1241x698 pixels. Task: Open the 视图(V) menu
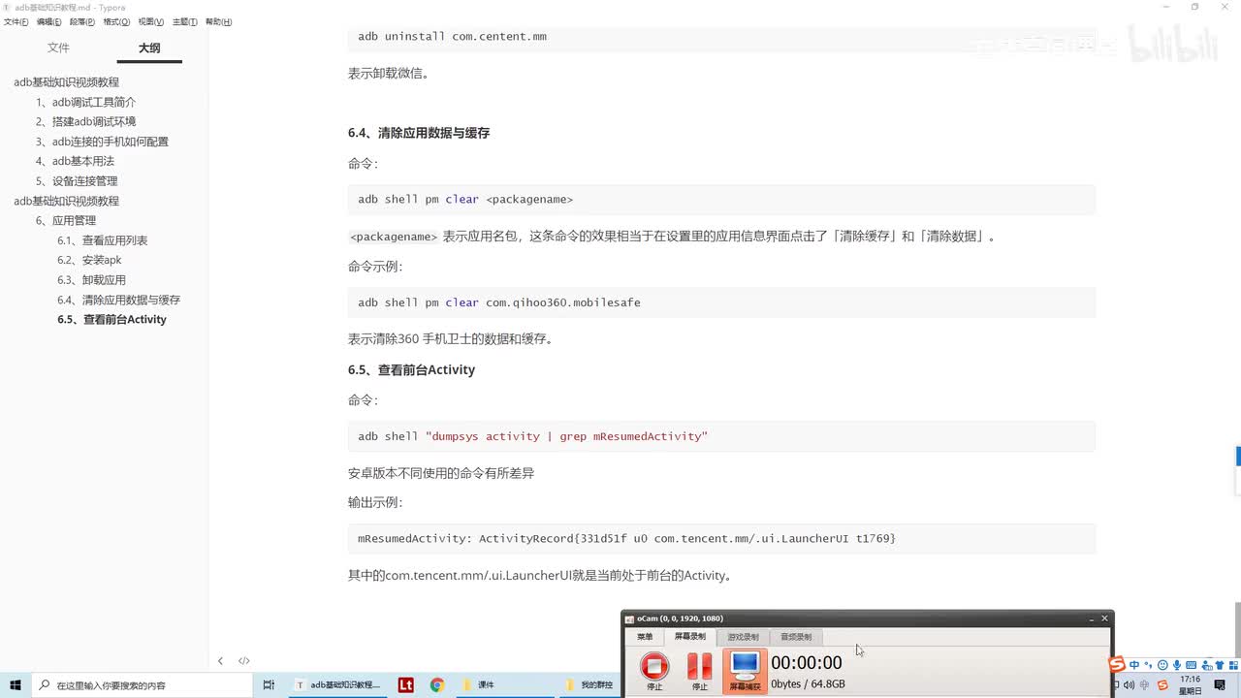point(150,21)
